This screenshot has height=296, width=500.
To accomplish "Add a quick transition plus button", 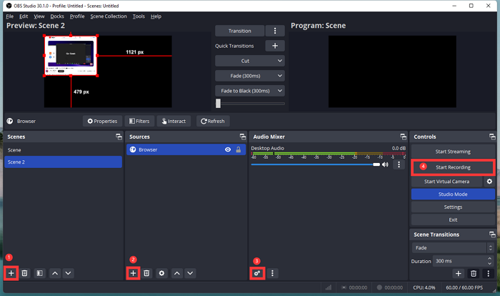I will 275,46.
